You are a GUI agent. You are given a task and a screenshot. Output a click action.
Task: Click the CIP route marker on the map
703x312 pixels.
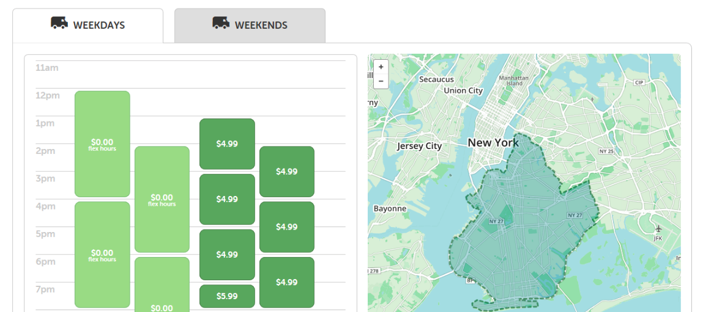click(639, 82)
